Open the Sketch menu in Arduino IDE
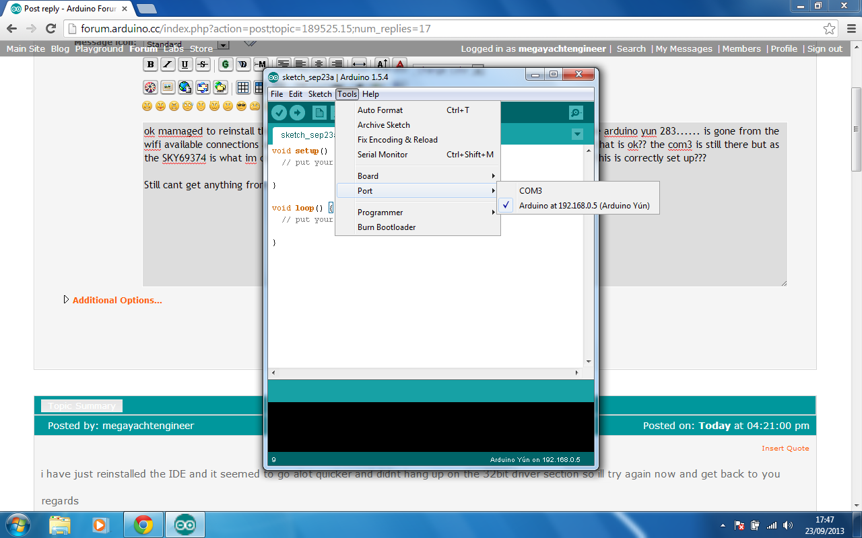Image resolution: width=862 pixels, height=538 pixels. point(320,94)
